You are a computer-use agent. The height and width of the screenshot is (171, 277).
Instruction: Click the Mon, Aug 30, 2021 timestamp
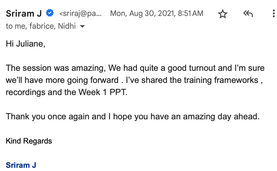click(157, 13)
